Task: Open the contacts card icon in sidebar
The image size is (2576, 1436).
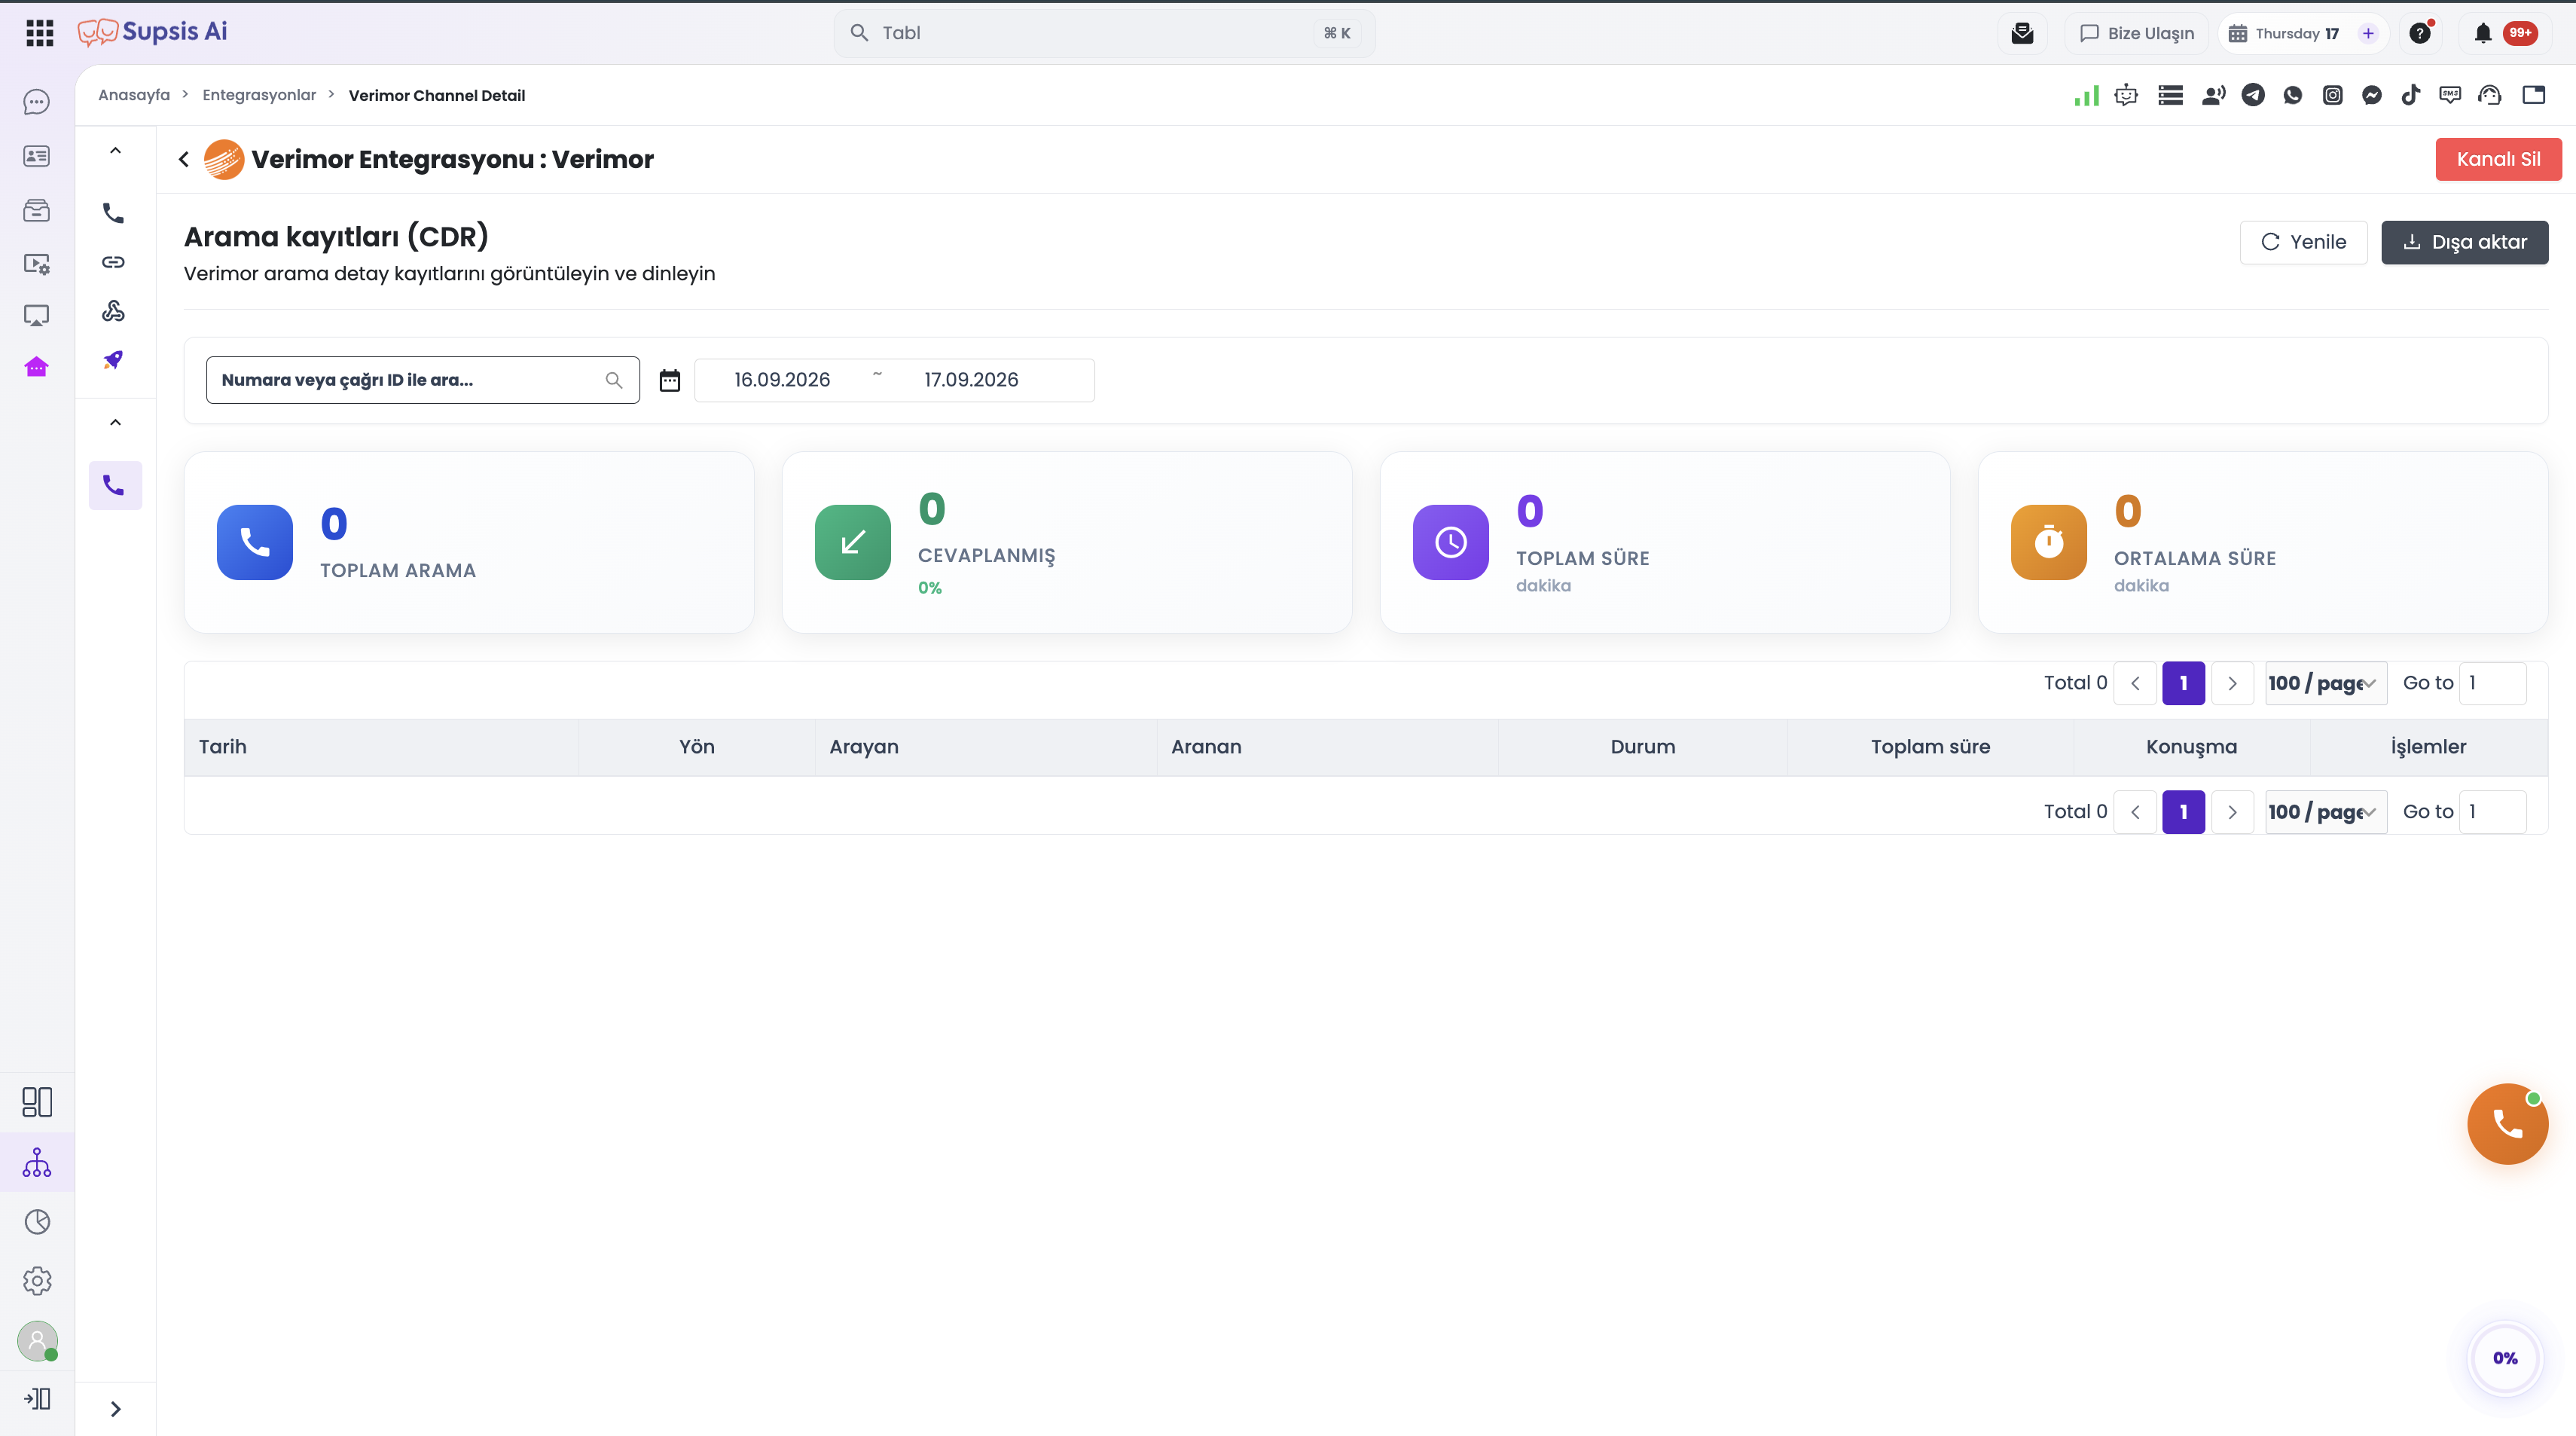Action: click(x=37, y=156)
